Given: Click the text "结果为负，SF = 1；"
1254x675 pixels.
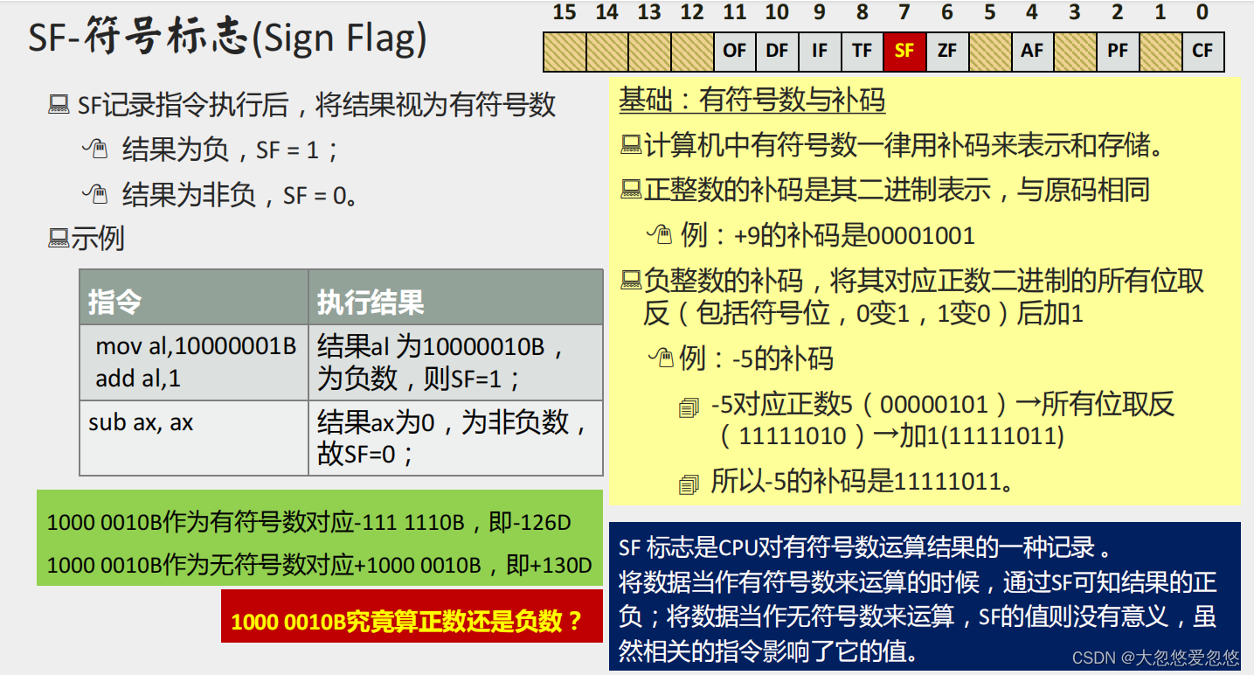Looking at the screenshot, I should tap(231, 150).
